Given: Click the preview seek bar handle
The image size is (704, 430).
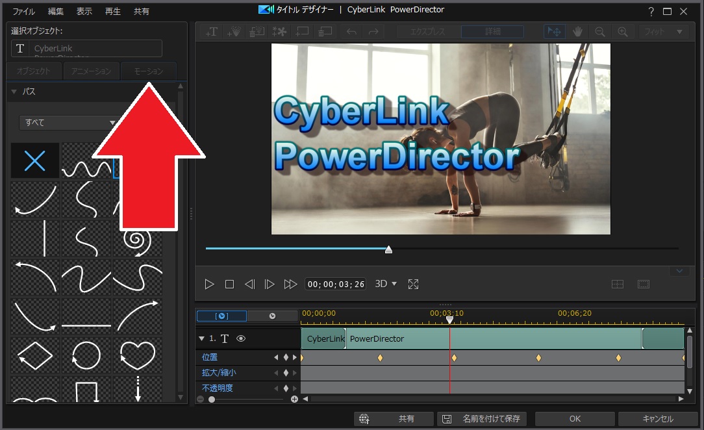Looking at the screenshot, I should [389, 249].
